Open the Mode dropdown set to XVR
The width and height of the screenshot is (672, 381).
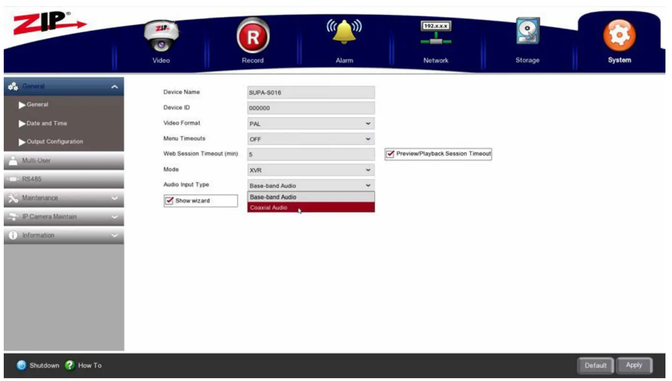coord(311,170)
